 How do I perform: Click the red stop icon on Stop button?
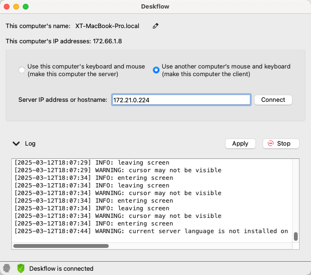pos(271,143)
